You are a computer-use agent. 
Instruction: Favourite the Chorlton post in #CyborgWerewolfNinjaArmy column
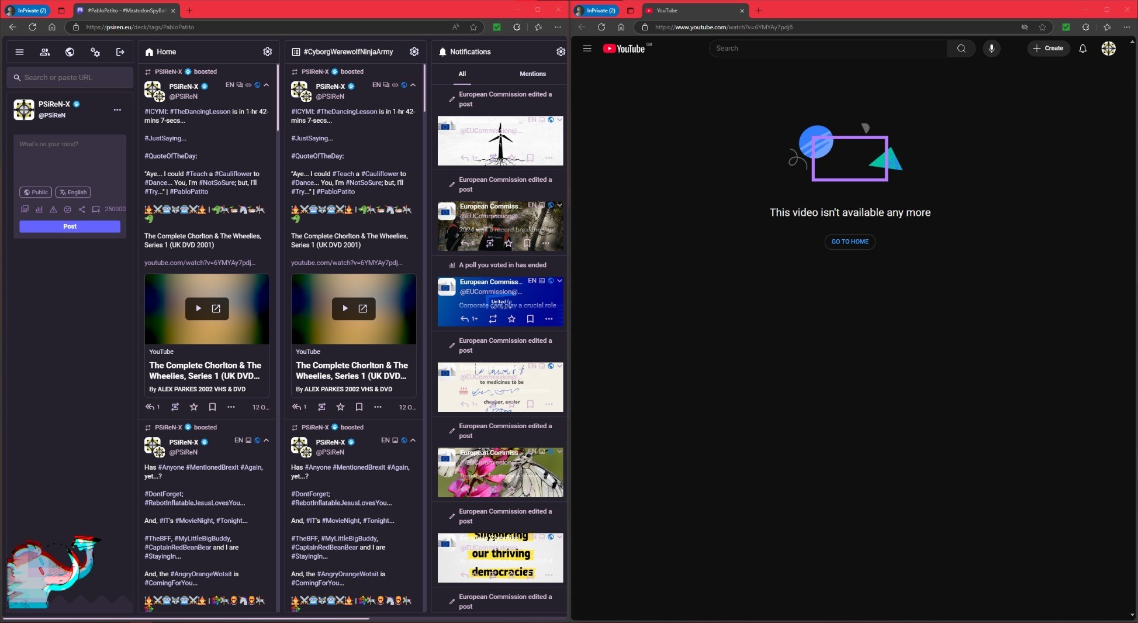pyautogui.click(x=341, y=407)
